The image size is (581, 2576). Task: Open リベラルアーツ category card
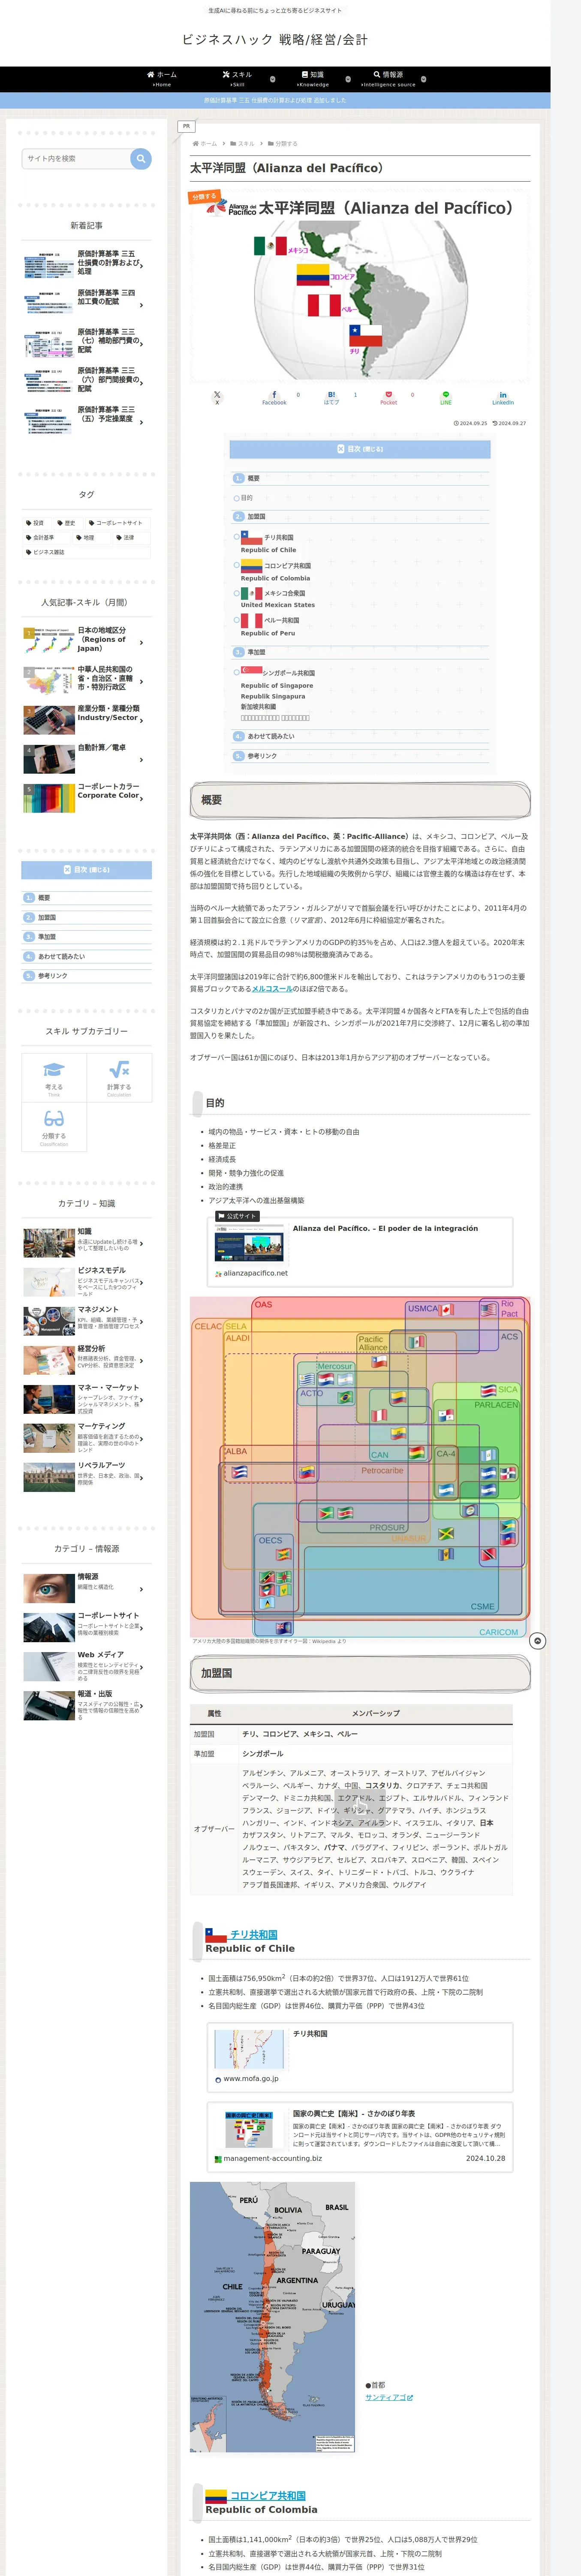87,1476
